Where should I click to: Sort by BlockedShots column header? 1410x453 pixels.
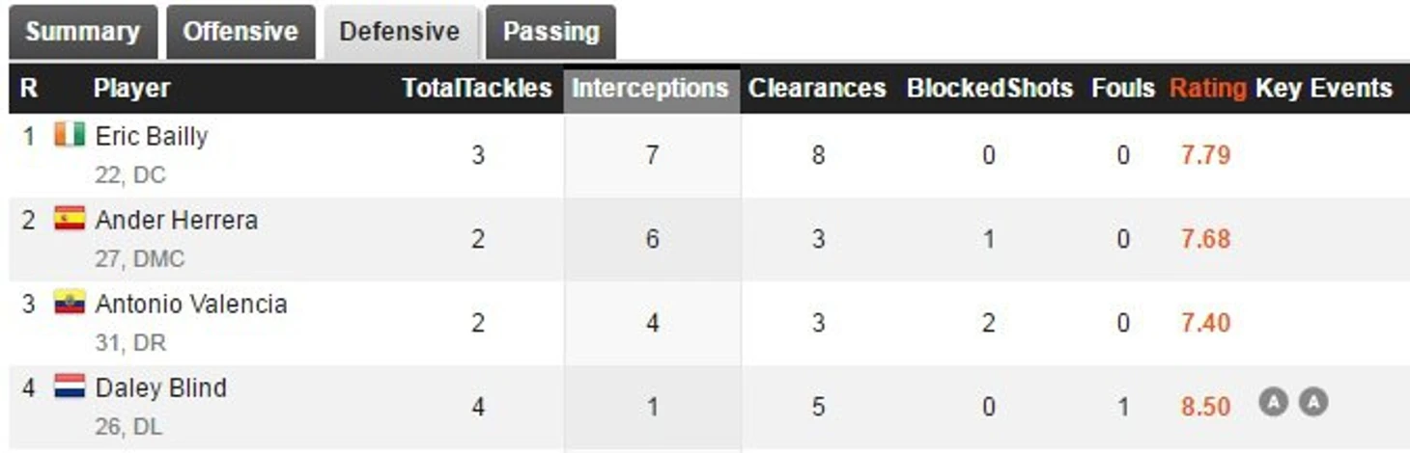pyautogui.click(x=990, y=89)
